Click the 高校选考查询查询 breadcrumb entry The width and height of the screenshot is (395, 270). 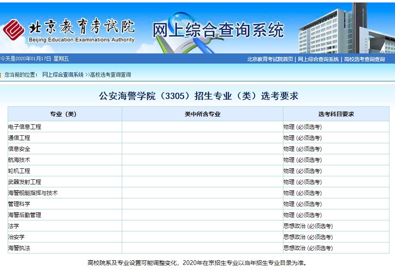click(x=110, y=75)
